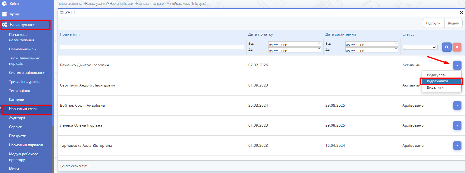Open Предмети in the settings sidebar

17,136
